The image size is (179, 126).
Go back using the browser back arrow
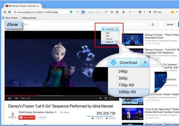click(x=5, y=12)
